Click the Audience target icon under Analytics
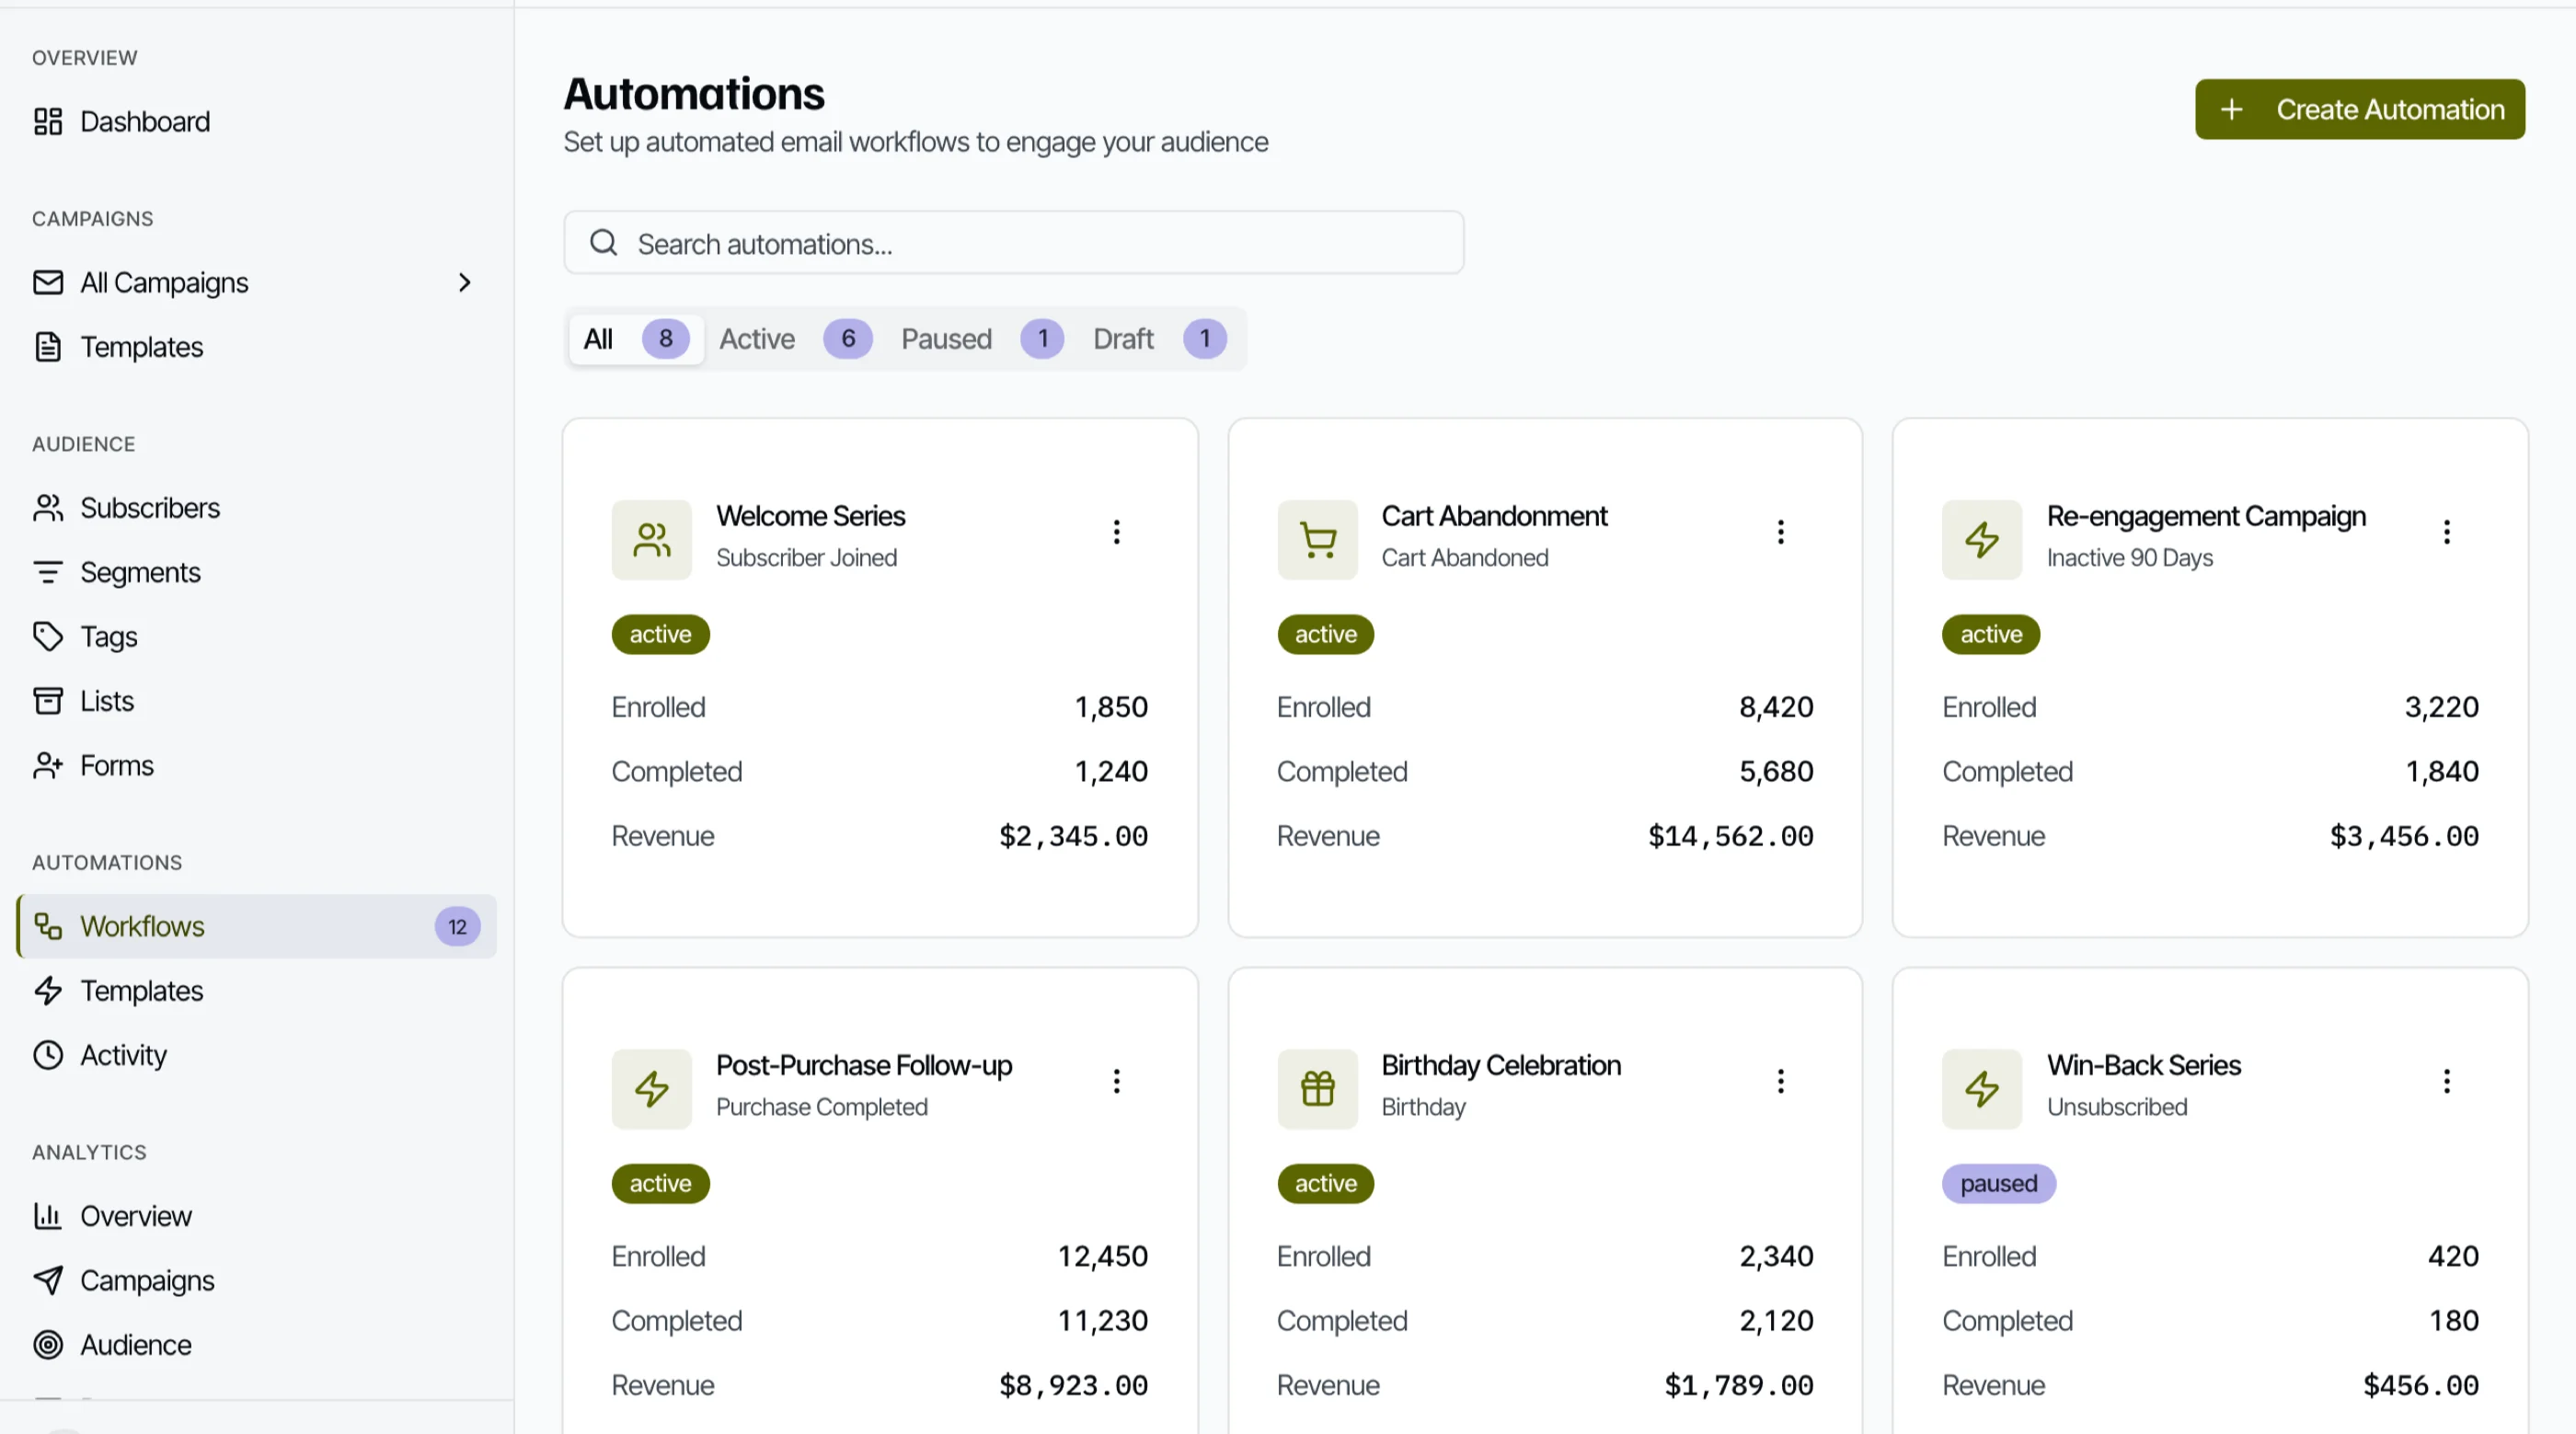The height and width of the screenshot is (1434, 2576). pyautogui.click(x=48, y=1345)
